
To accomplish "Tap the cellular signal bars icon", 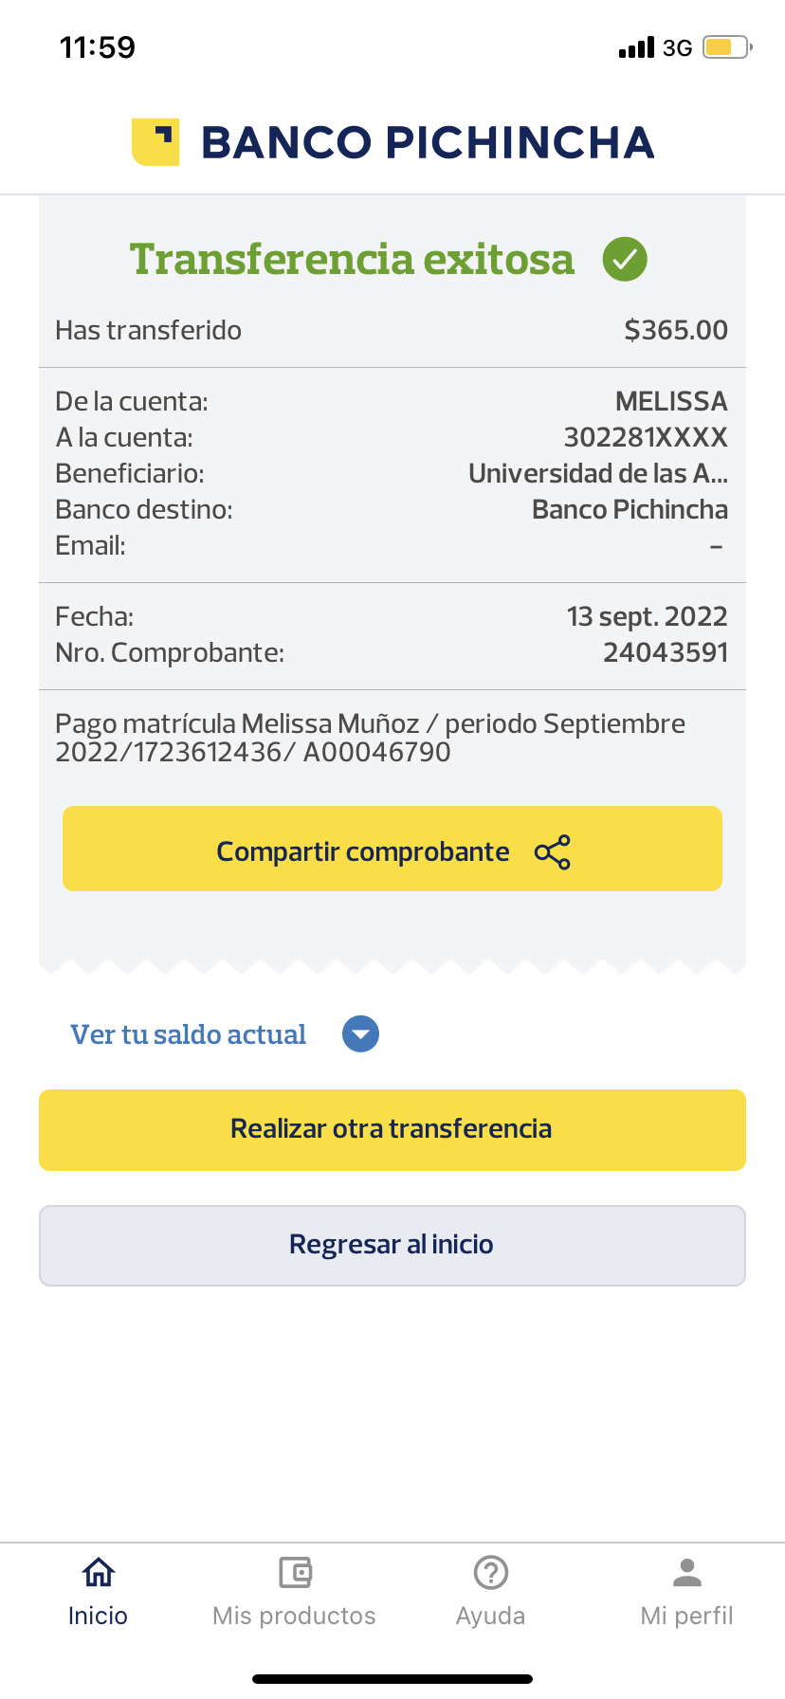I will [x=636, y=47].
